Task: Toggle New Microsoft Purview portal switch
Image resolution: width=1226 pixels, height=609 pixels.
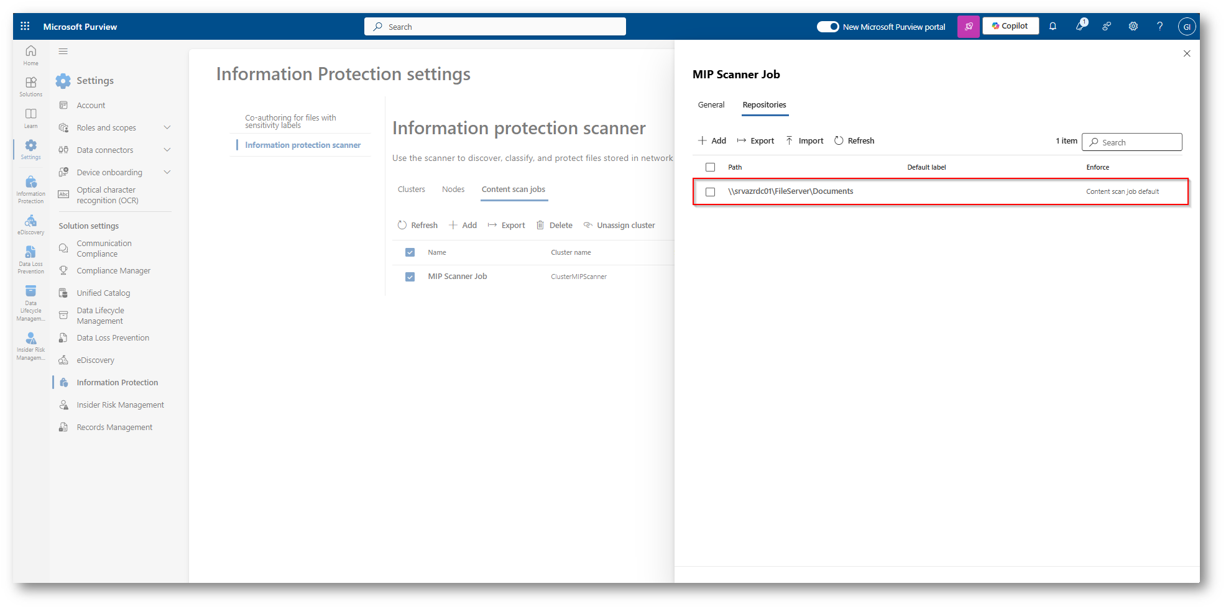Action: (x=827, y=27)
